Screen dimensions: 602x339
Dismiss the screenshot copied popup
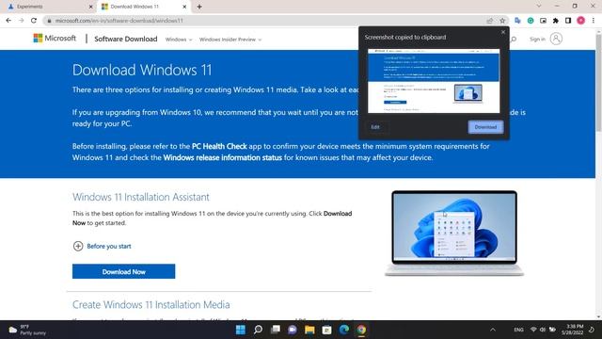(x=503, y=32)
